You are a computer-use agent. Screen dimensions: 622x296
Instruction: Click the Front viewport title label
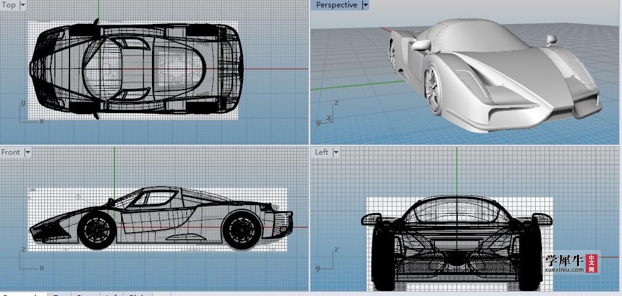pos(10,152)
